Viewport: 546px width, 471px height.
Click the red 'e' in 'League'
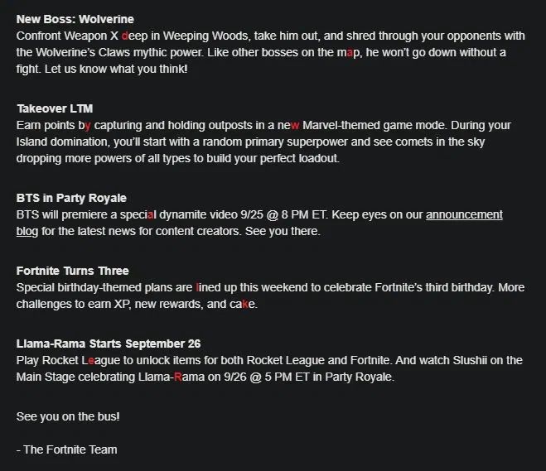tap(91, 361)
